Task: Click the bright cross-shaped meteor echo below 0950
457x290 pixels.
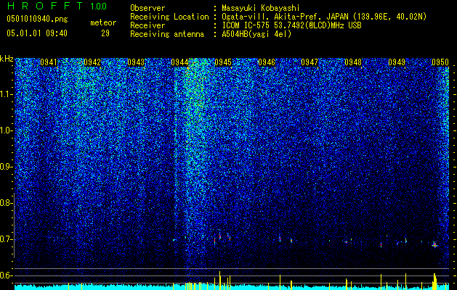Action: pyautogui.click(x=434, y=245)
